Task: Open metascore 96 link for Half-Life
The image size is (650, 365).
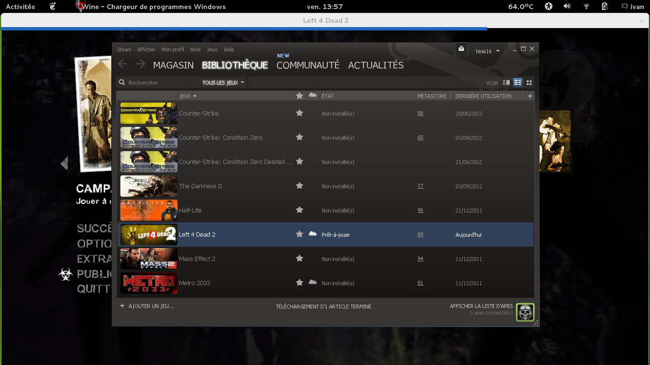Action: (420, 210)
